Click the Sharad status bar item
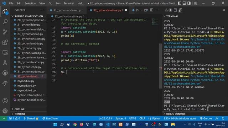Viewport: 228px width, 128px height. [x=31, y=118]
